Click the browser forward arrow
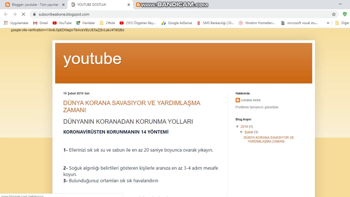The height and width of the screenshot is (197, 350). point(15,14)
